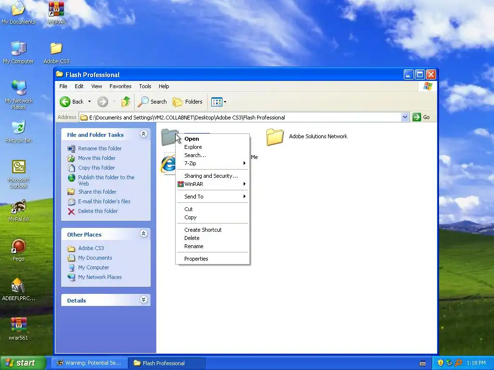This screenshot has width=494, height=370.
Task: Choose Open in context menu
Action: tap(213, 139)
